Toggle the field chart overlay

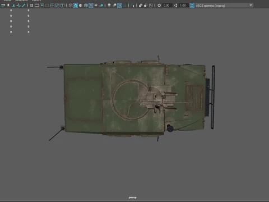click(x=52, y=6)
